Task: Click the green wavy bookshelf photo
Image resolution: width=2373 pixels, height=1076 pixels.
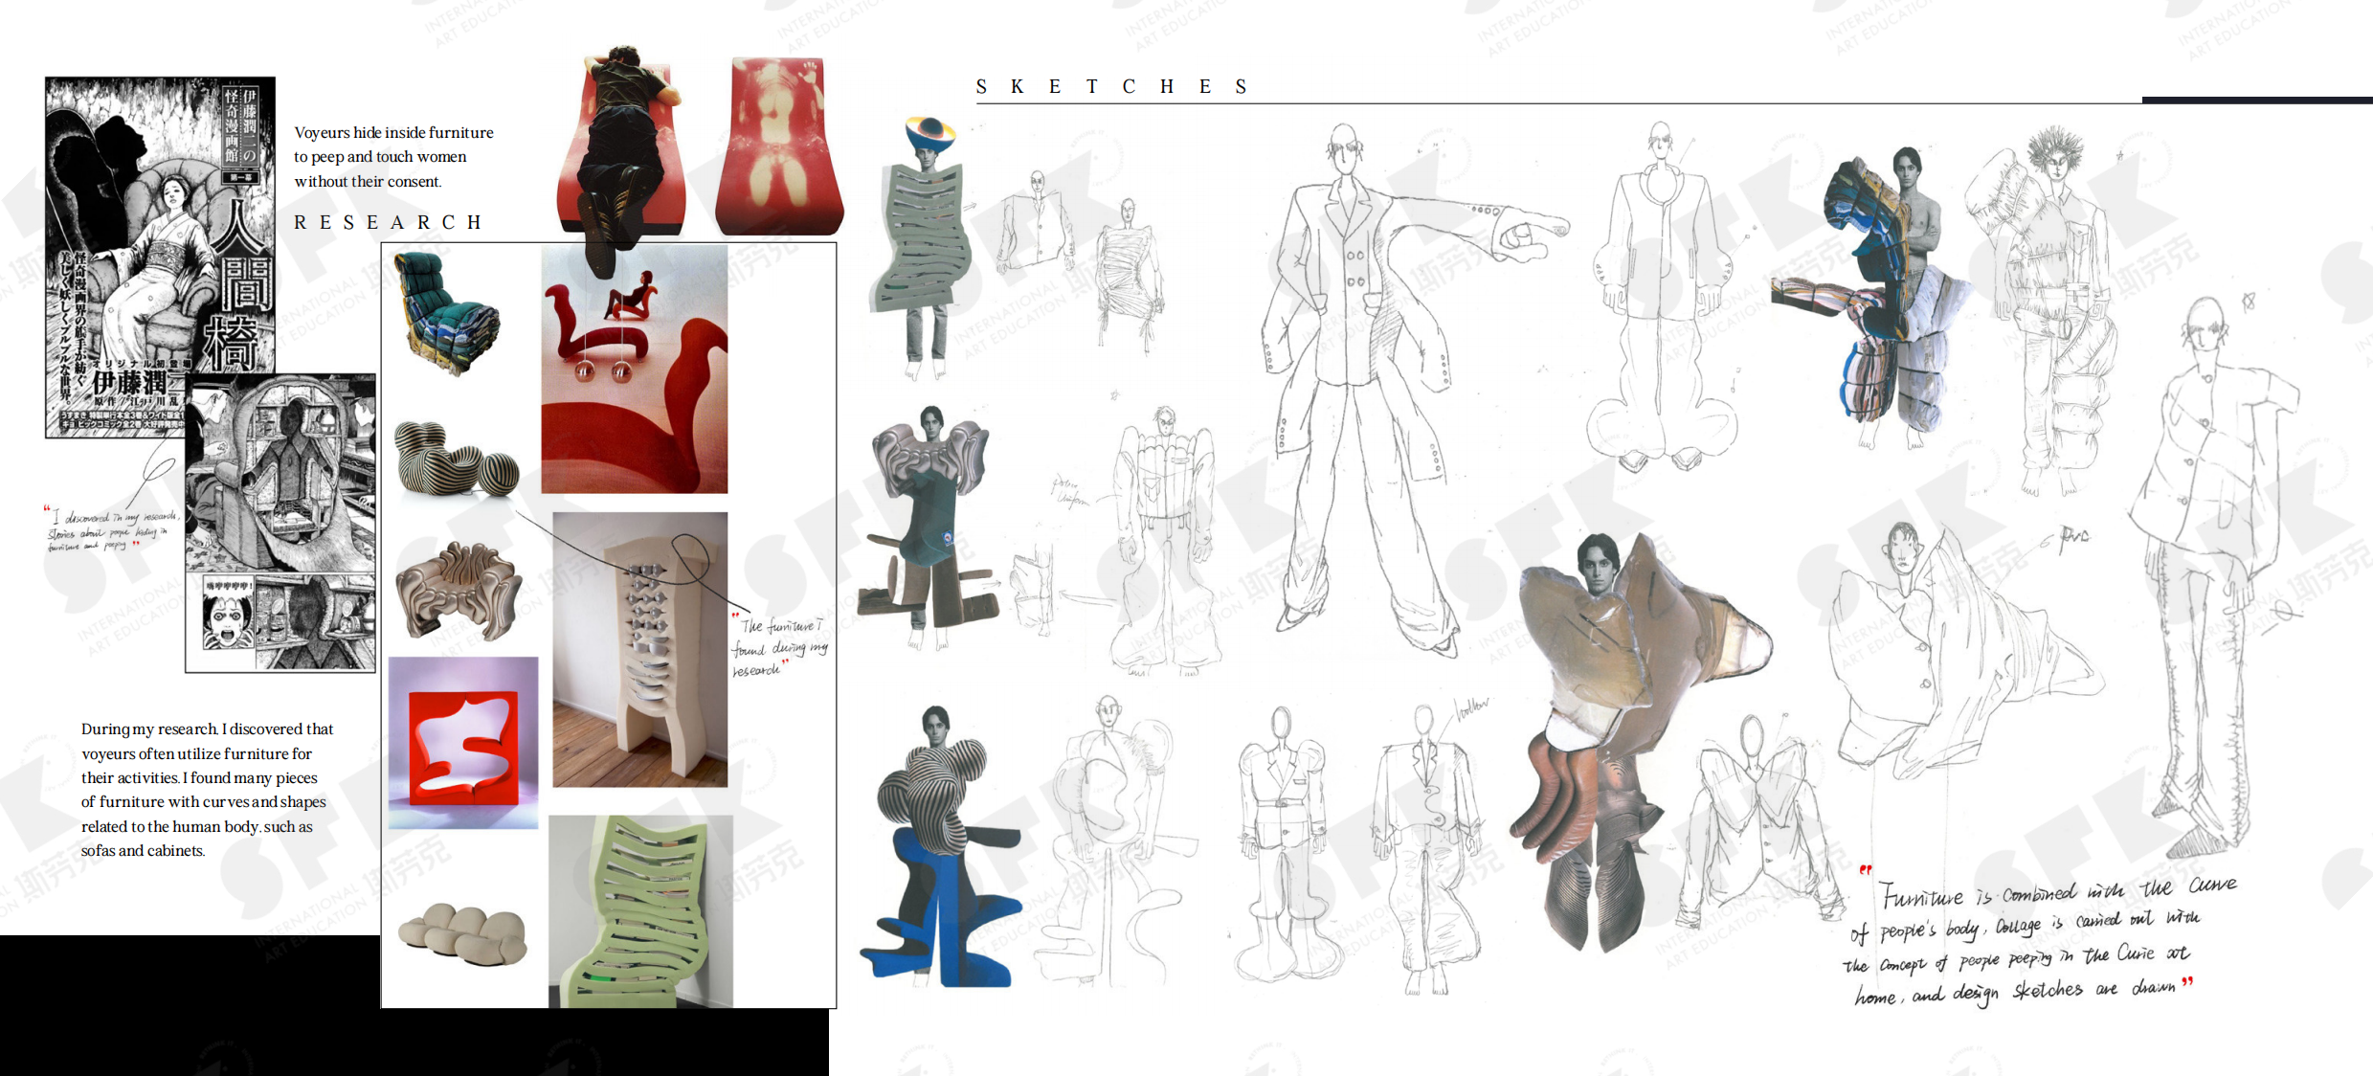Action: click(x=640, y=910)
